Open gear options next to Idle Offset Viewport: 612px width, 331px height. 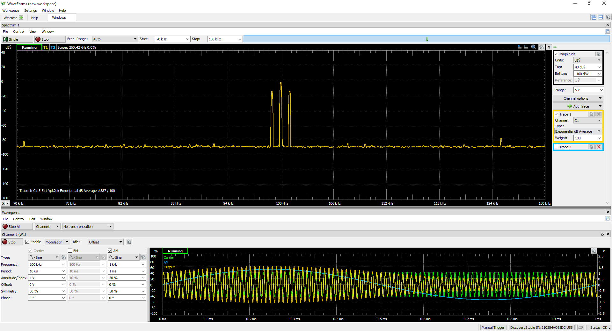click(x=129, y=242)
